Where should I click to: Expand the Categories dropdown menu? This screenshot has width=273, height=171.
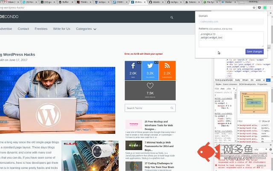[x=86, y=29]
